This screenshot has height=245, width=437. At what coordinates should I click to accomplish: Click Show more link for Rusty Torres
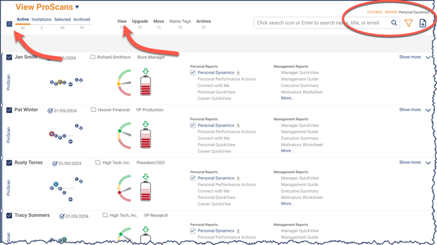click(x=410, y=162)
